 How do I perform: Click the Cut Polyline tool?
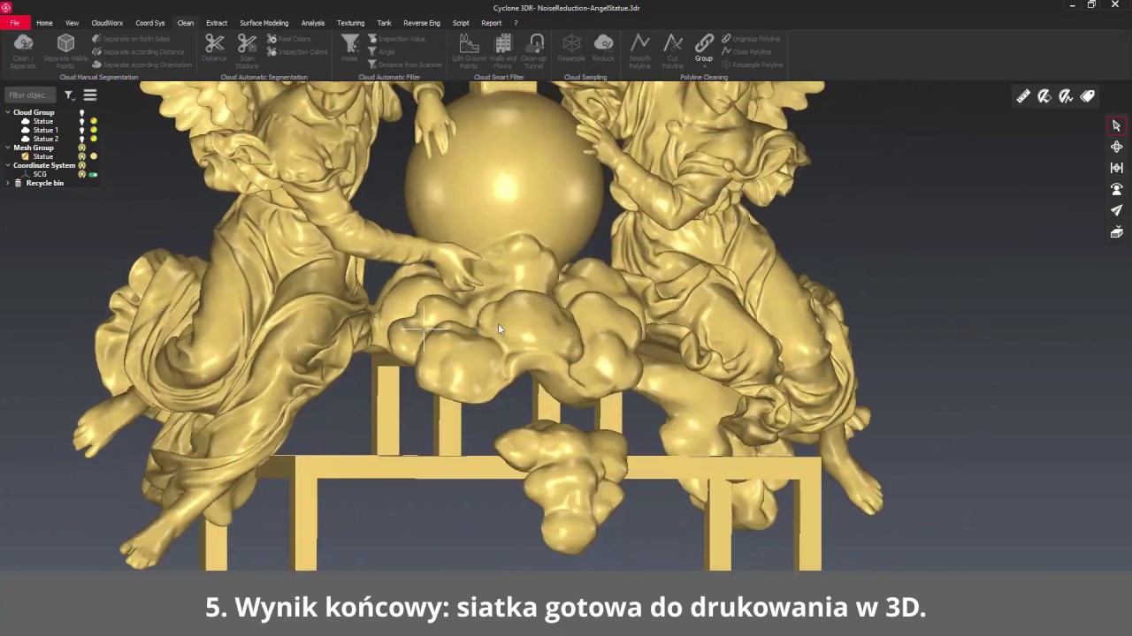[x=673, y=51]
